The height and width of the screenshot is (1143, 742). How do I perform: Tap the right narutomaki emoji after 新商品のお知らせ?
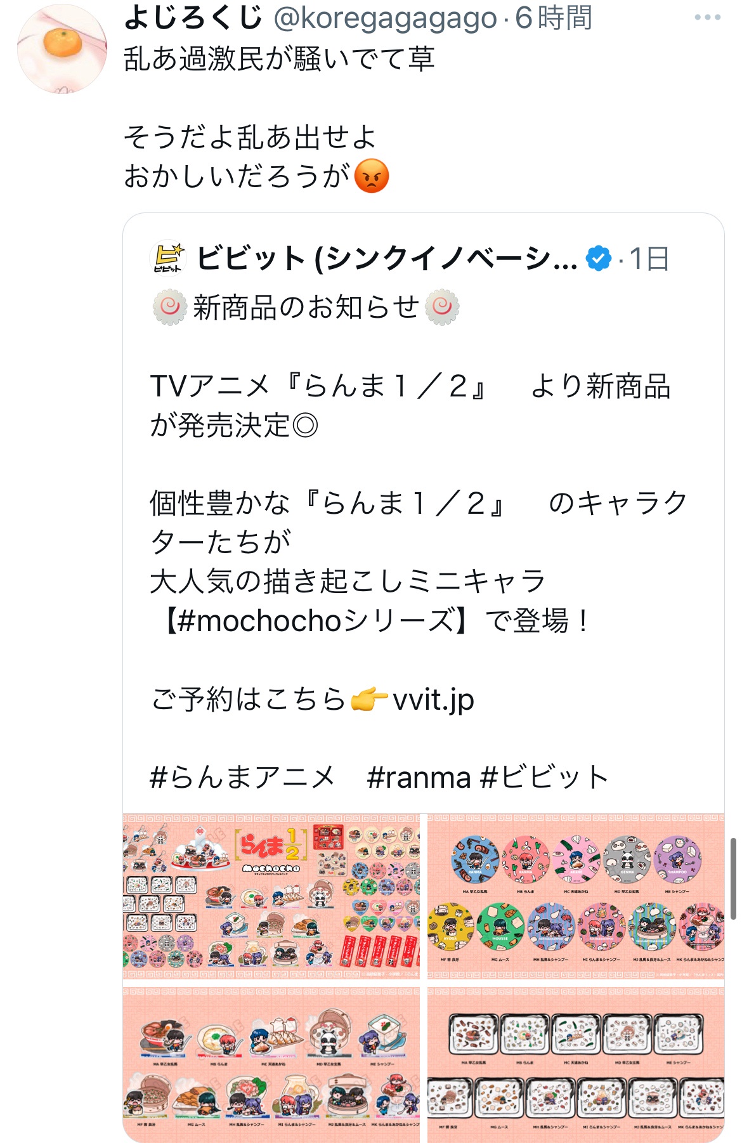tap(442, 308)
